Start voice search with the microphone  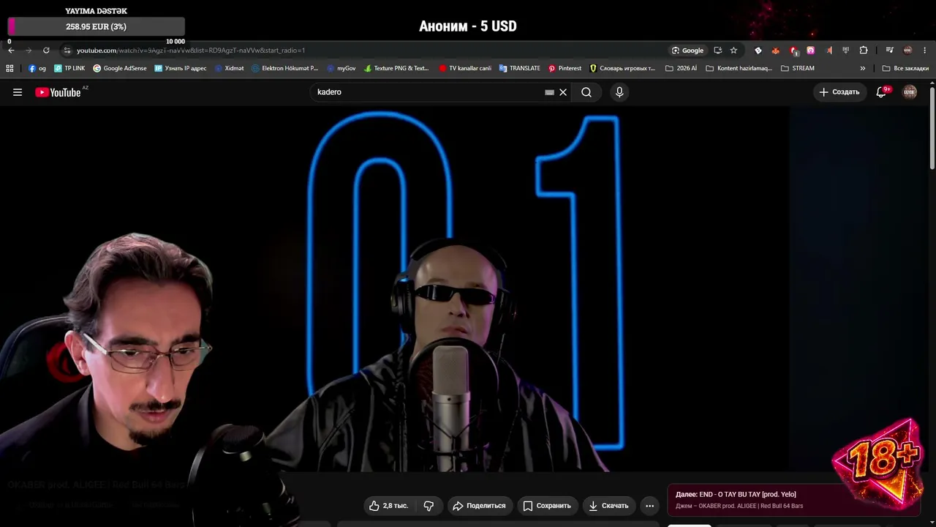tap(619, 92)
